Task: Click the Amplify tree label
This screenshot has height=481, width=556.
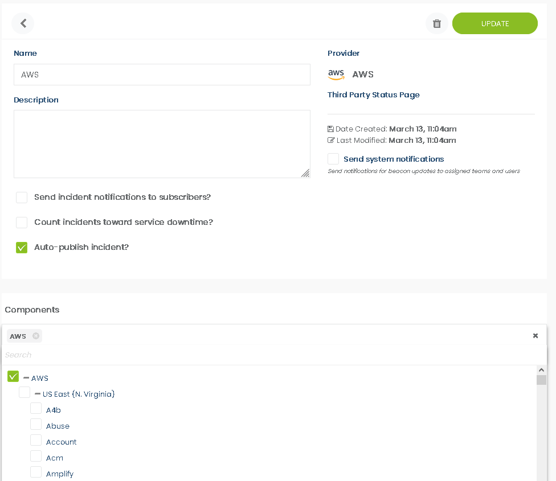Action: [x=60, y=474]
